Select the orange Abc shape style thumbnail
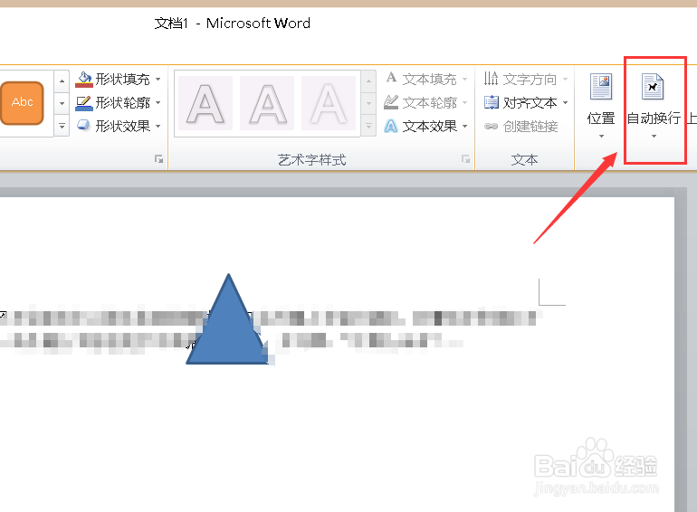This screenshot has width=697, height=512. 23,102
